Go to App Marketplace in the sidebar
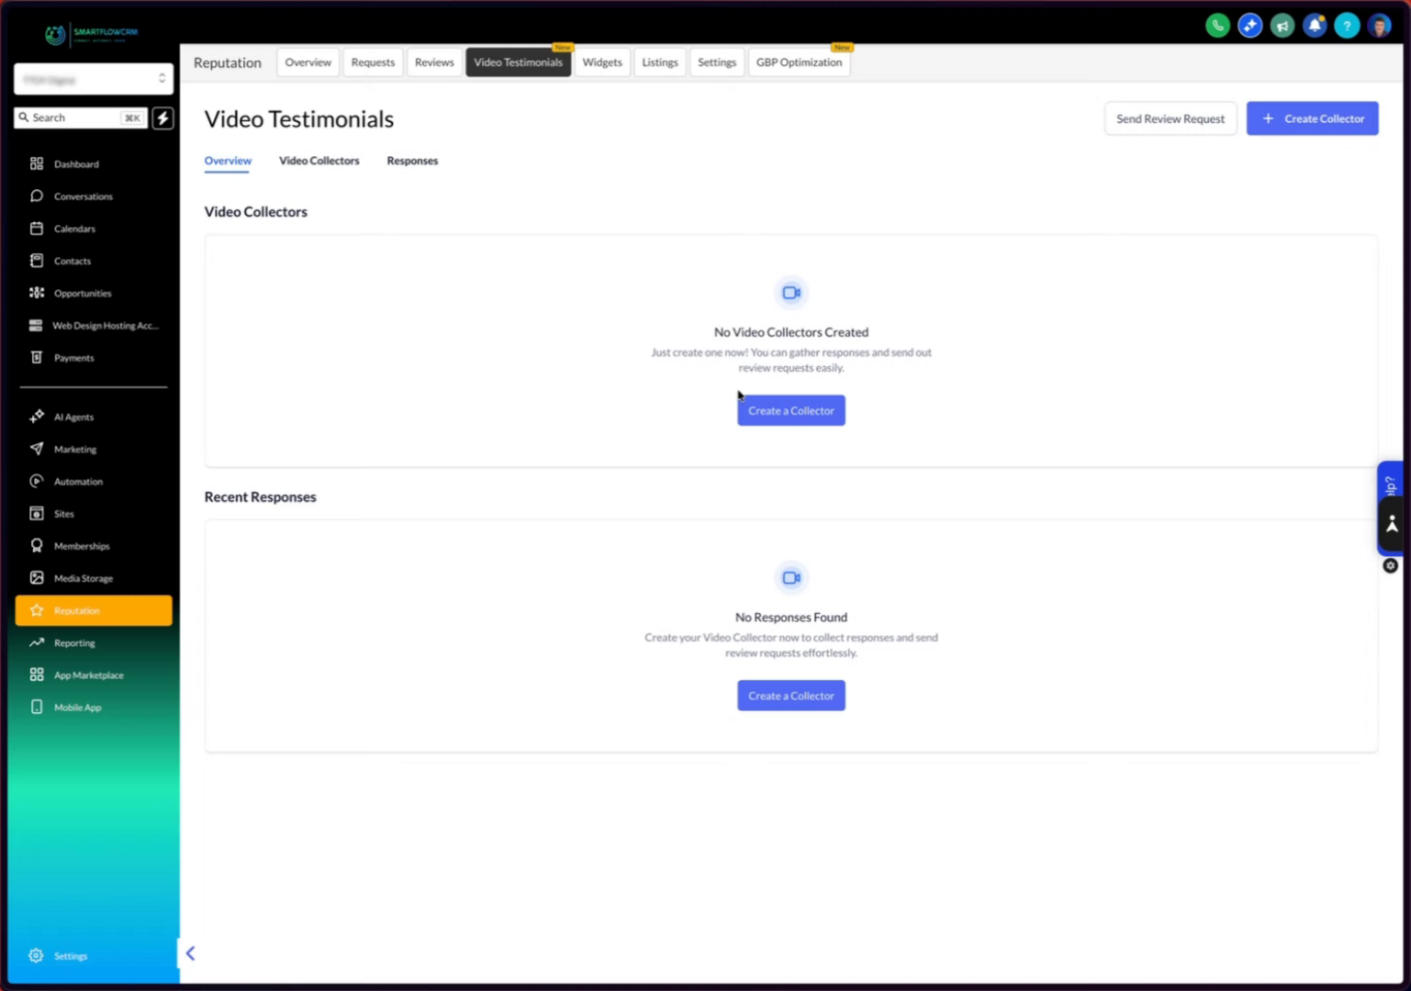Image resolution: width=1411 pixels, height=991 pixels. point(93,675)
